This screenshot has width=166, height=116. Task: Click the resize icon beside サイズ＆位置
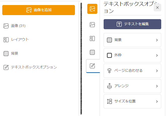point(109,101)
